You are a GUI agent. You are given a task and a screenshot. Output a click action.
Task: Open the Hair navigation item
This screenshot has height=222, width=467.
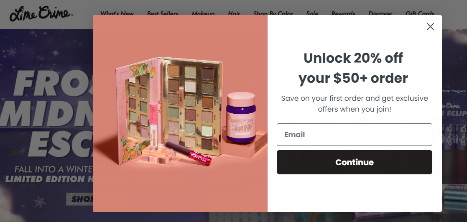(x=234, y=13)
